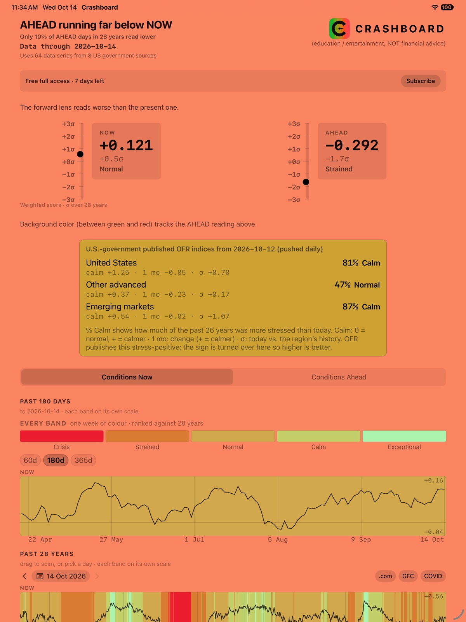The height and width of the screenshot is (622, 466).
Task: Click the '5 Aug' axis label
Action: [x=278, y=540]
